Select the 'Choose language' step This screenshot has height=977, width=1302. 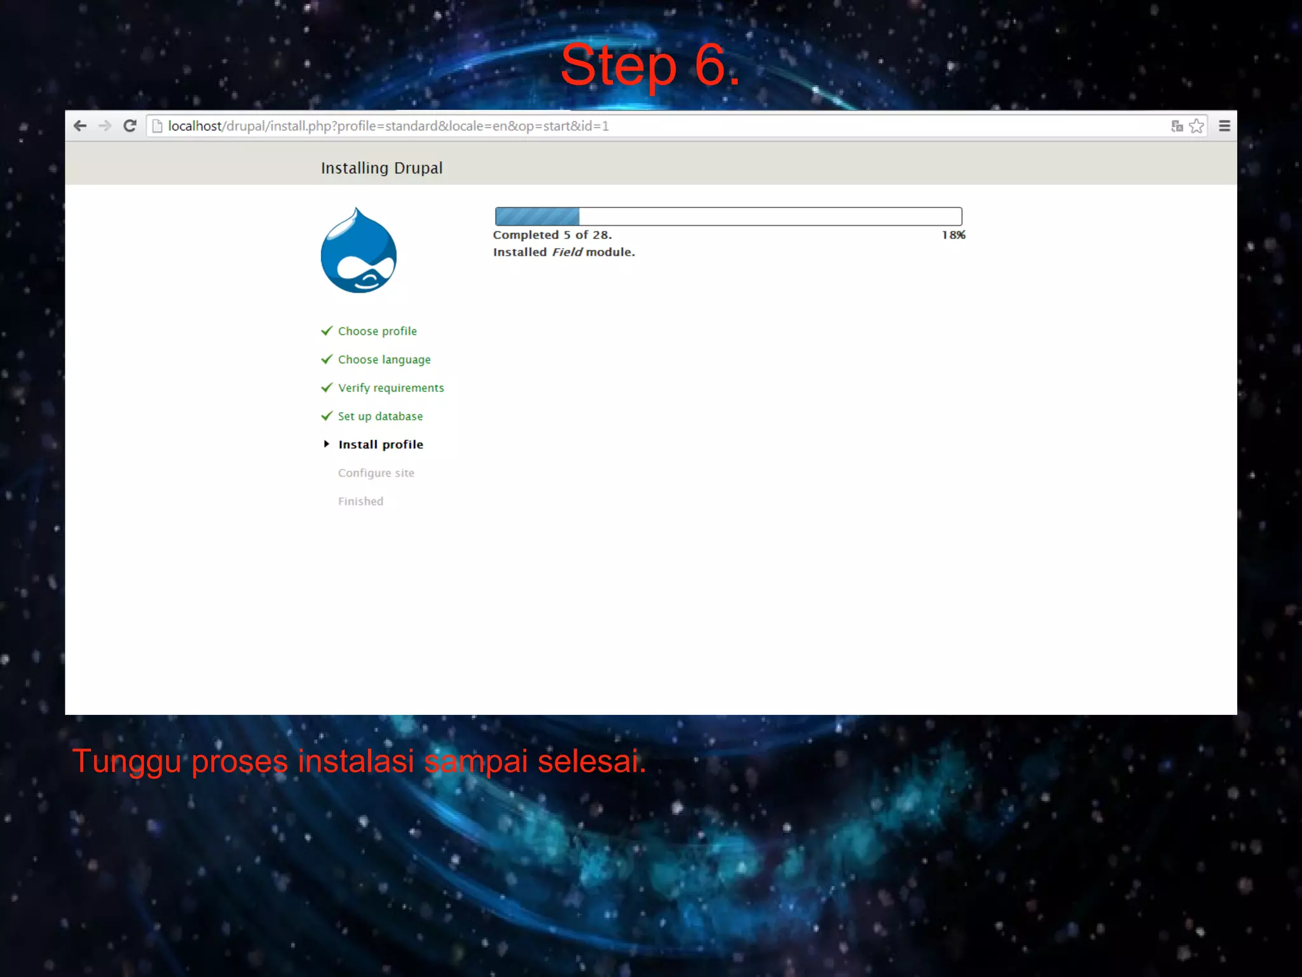coord(384,360)
